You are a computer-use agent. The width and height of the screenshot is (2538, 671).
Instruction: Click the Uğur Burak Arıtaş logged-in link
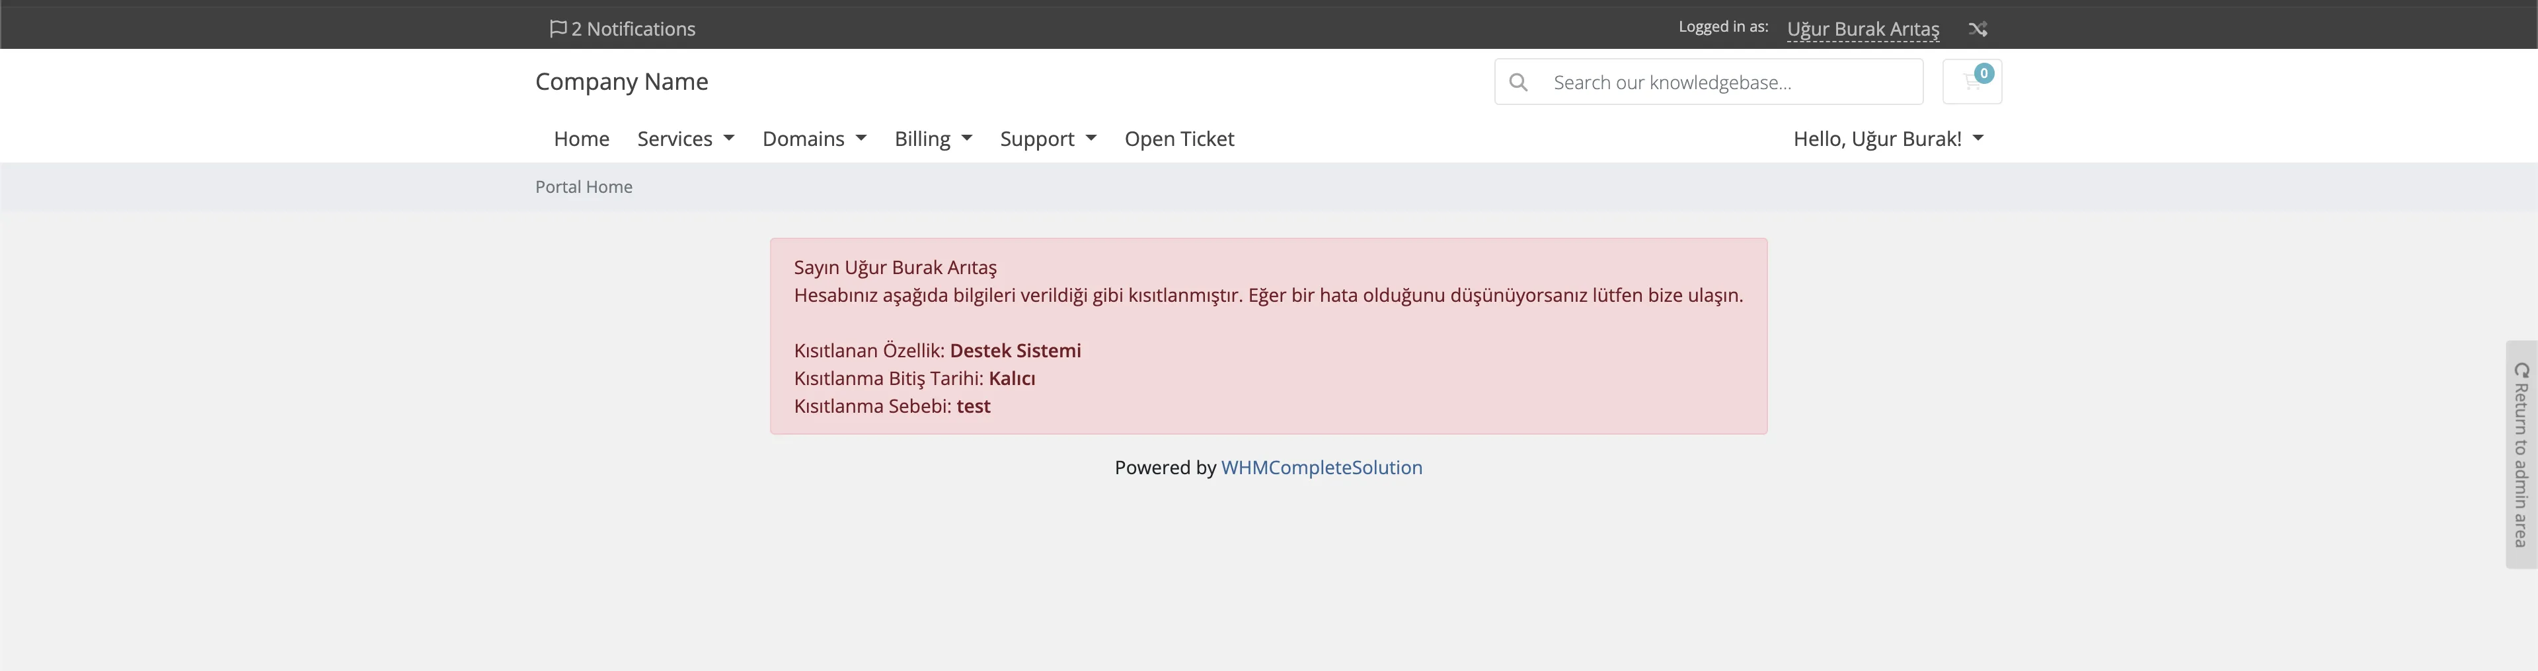click(x=1862, y=30)
